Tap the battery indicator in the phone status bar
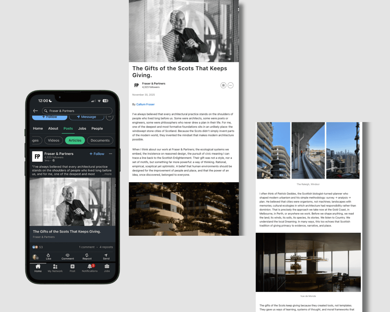 pyautogui.click(x=105, y=101)
